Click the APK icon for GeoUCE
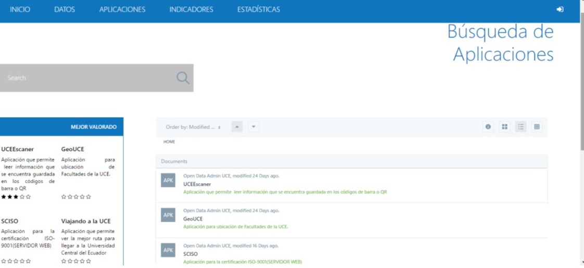Screen dimensions: 584x268 (168, 215)
